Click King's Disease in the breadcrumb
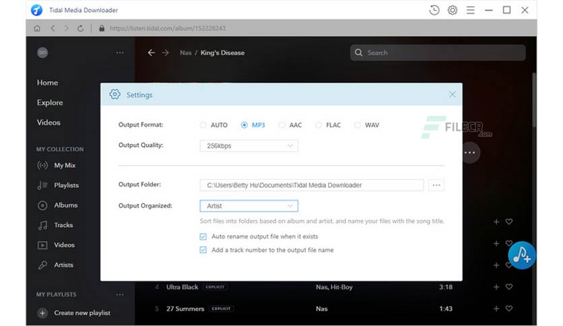563x326 pixels. coord(222,53)
